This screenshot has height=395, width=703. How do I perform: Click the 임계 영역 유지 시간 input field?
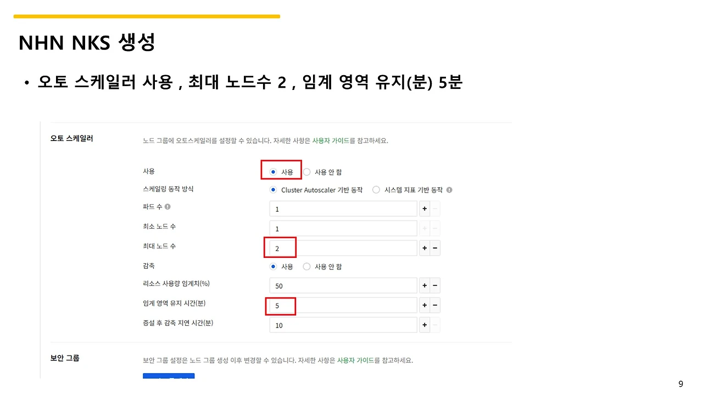click(343, 305)
